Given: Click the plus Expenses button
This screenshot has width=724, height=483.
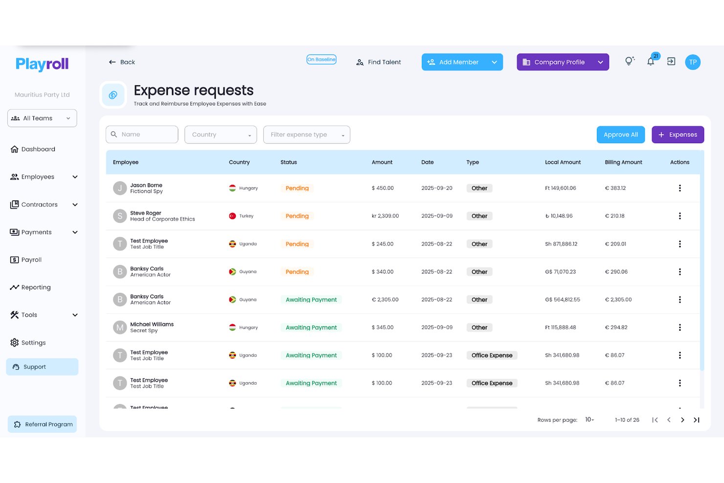Looking at the screenshot, I should pos(678,135).
